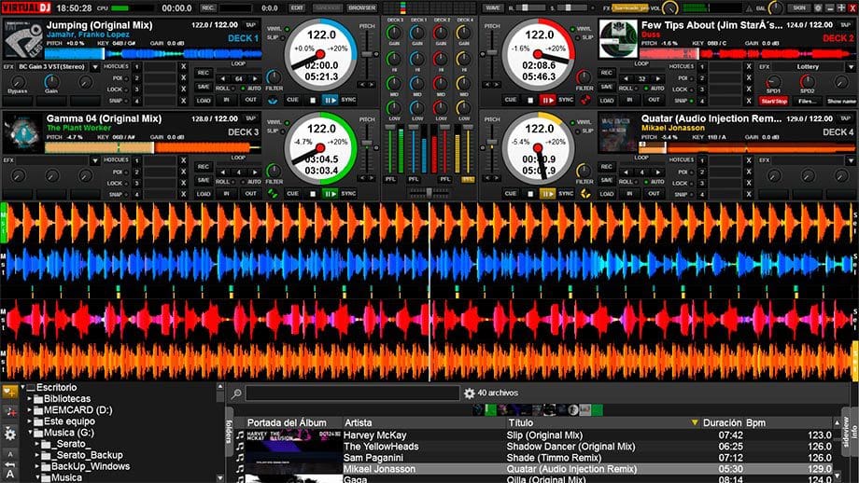
Task: Click the add favorite folder icon in sidebar
Action: (x=9, y=392)
